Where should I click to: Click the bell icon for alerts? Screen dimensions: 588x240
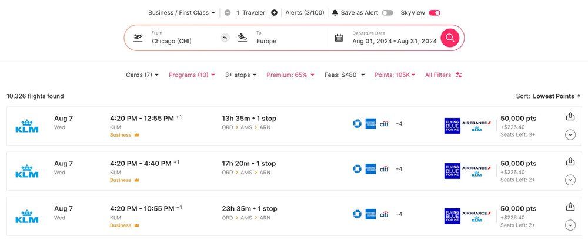point(335,12)
